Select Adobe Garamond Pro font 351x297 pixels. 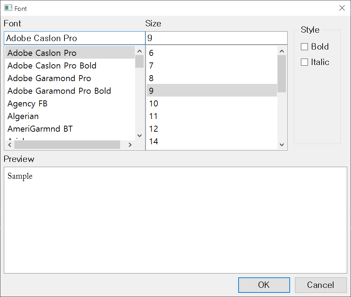click(x=70, y=78)
